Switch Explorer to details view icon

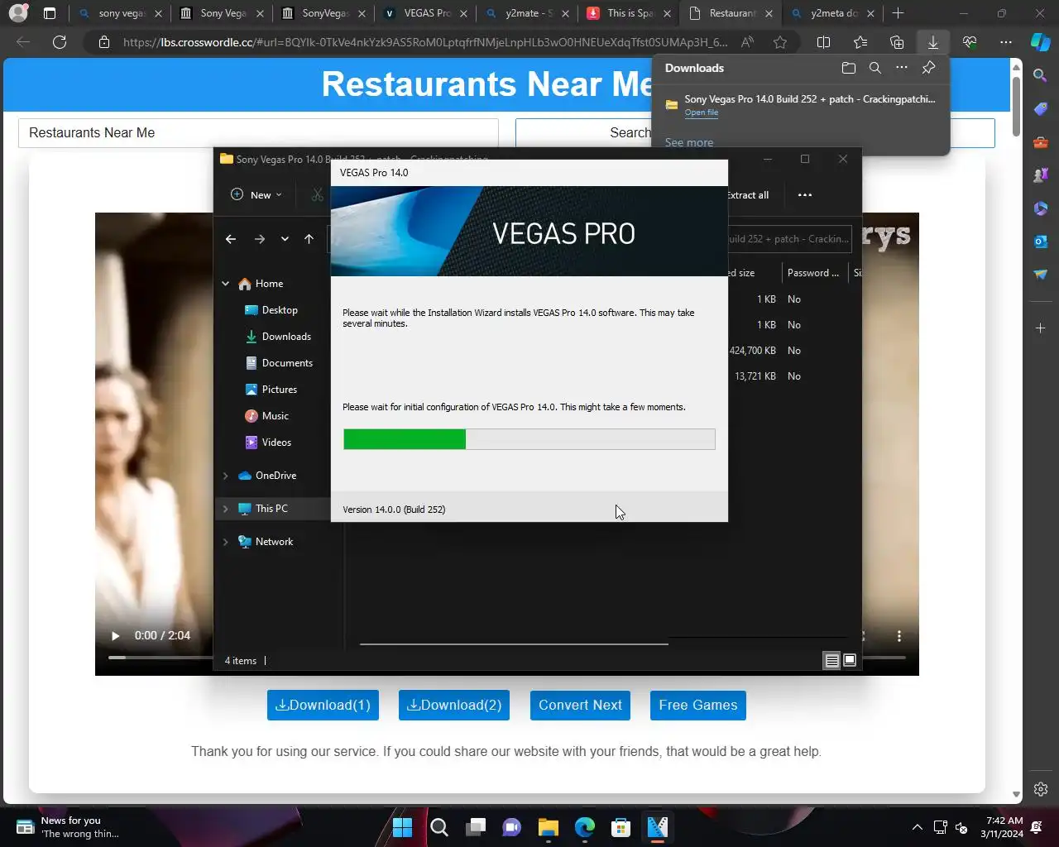pyautogui.click(x=831, y=660)
